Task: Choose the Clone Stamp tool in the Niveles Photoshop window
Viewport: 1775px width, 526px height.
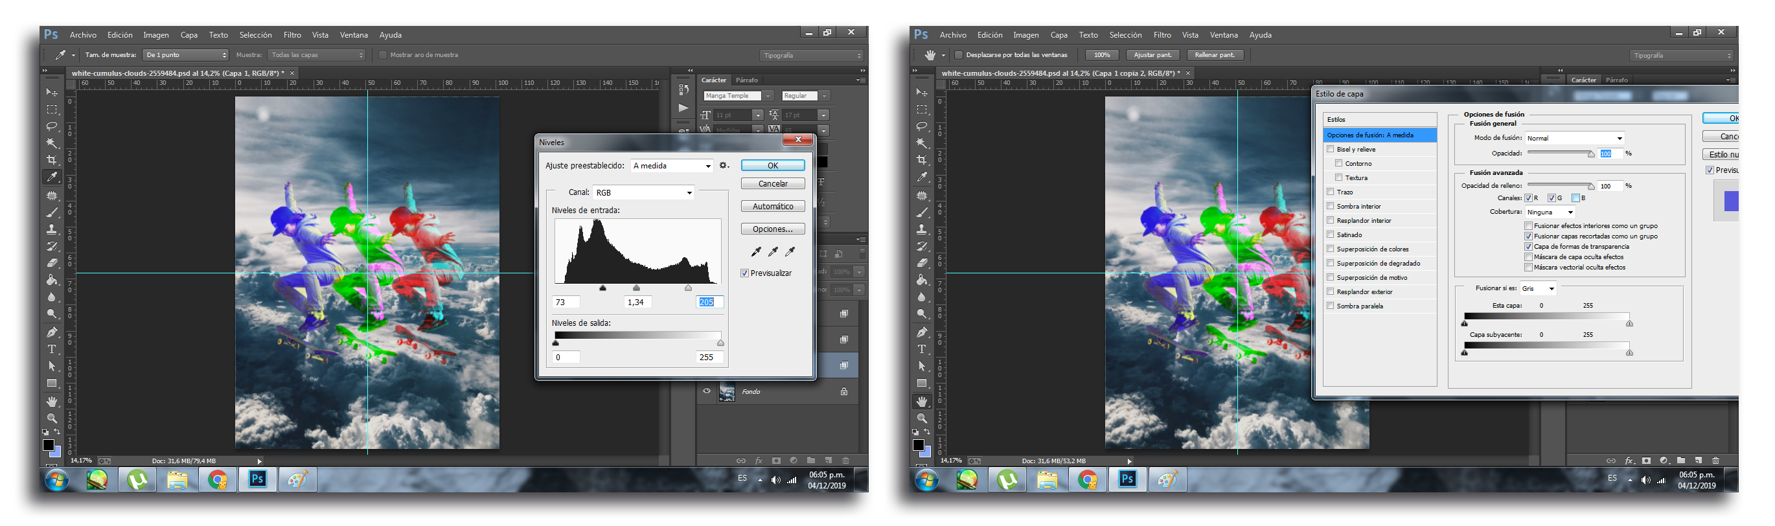Action: click(52, 229)
